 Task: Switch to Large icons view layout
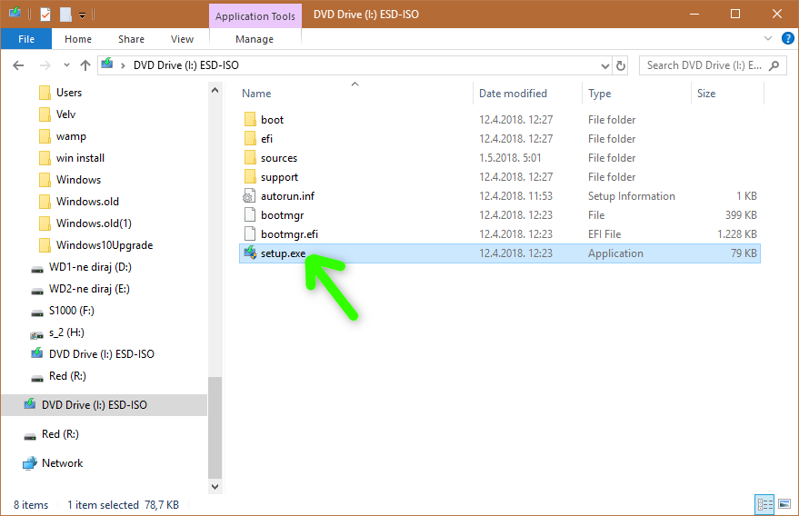pos(784,504)
